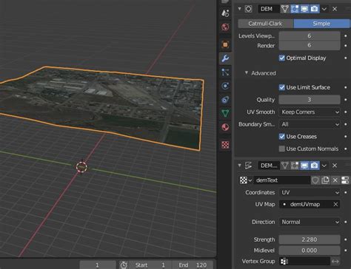This screenshot has height=269, width=351.
Task: Select the Catmull-Clark subdivision type
Action: coord(266,24)
